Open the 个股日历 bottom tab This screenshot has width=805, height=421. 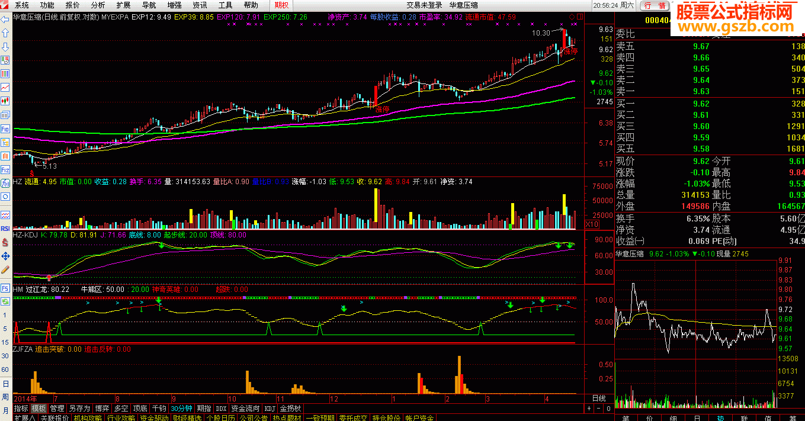pyautogui.click(x=220, y=417)
